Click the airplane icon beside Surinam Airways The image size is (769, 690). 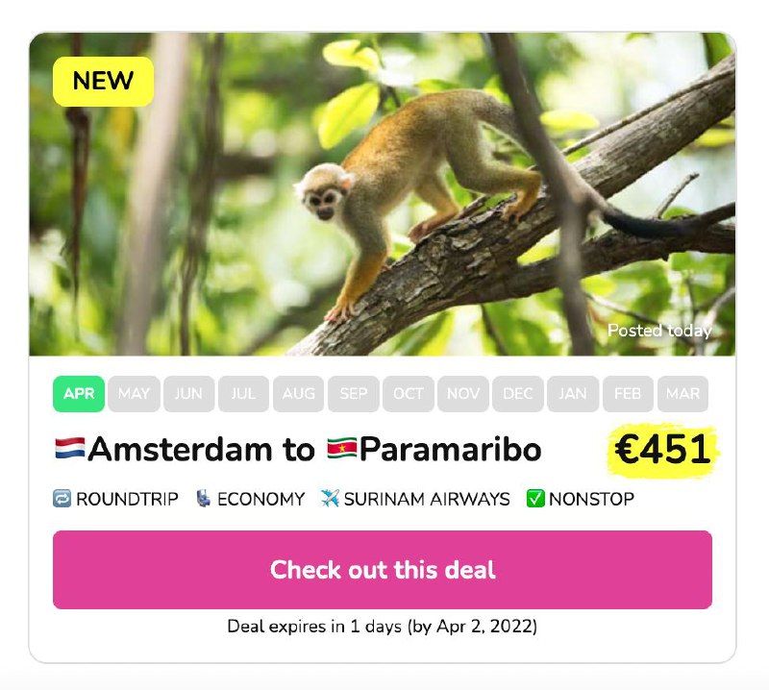coord(331,499)
